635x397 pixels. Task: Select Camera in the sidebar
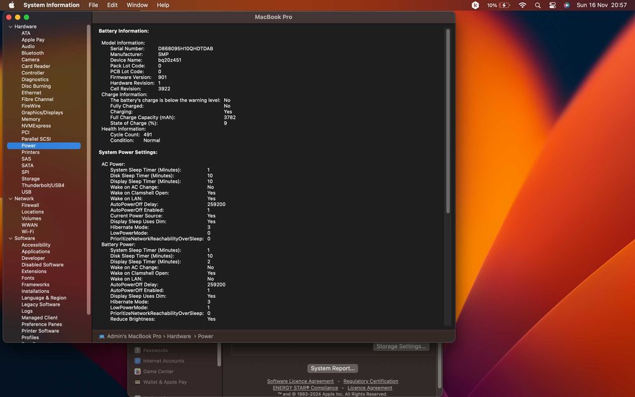click(30, 60)
